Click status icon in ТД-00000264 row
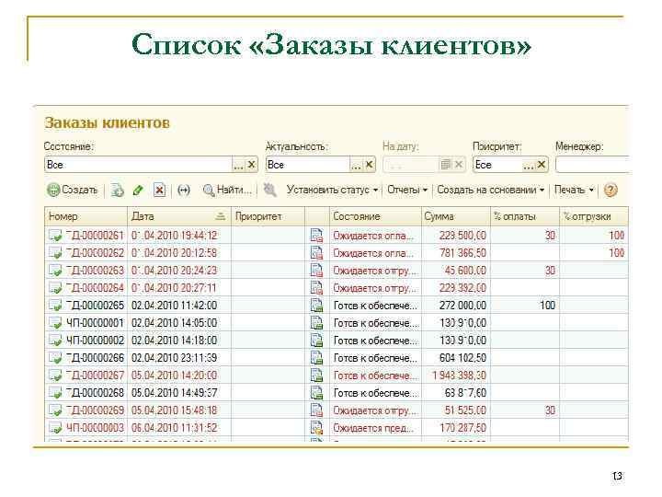Viewport: 662px width, 497px height. coord(316,288)
